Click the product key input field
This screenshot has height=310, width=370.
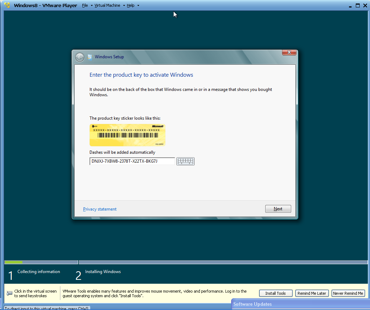click(132, 161)
